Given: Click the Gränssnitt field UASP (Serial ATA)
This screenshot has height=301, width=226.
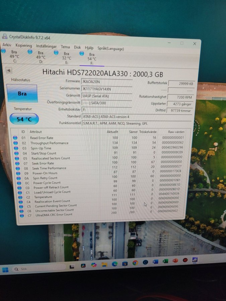Looking at the screenshot, I should [x=107, y=96].
